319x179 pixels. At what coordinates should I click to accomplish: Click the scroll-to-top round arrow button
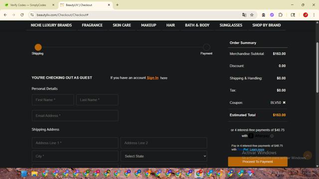(x=308, y=156)
